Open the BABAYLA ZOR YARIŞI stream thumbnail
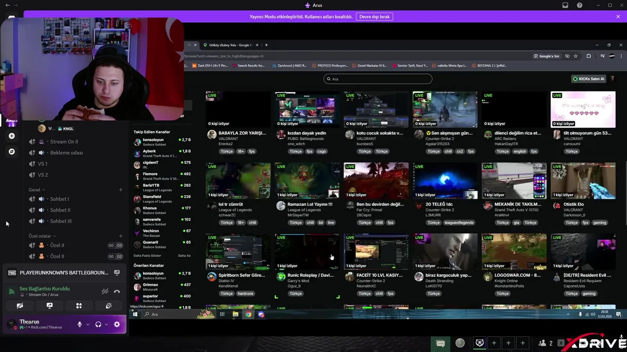The image size is (627, 352). (x=238, y=110)
